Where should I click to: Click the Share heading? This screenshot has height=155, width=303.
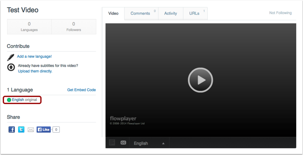coord(13,117)
